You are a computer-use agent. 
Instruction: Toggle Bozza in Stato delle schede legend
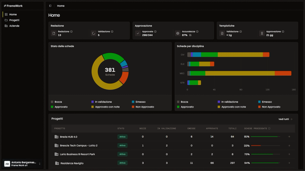pos(56,102)
